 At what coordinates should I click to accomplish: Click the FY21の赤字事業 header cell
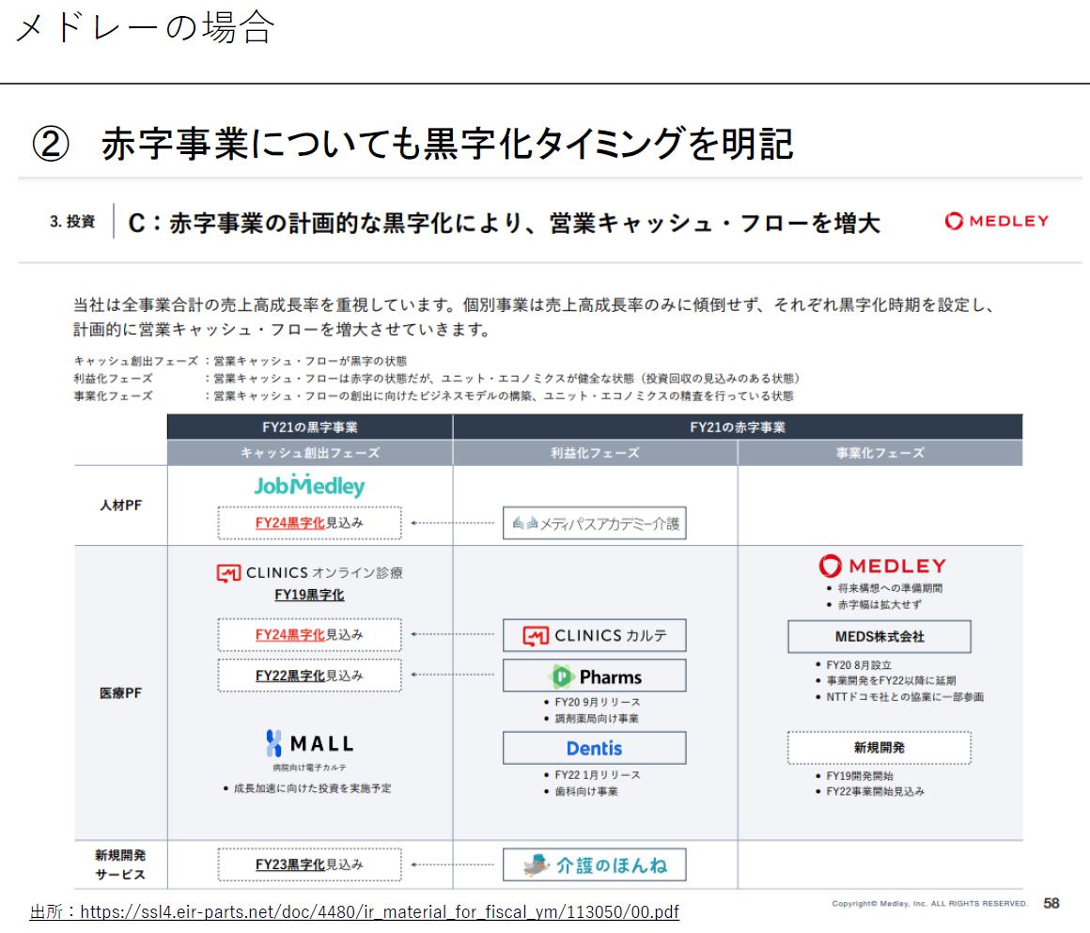point(738,427)
